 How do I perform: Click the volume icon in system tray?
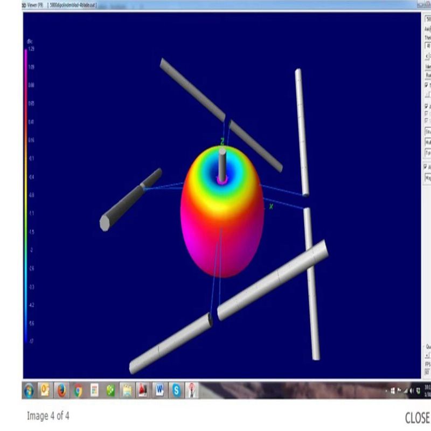click(412, 390)
